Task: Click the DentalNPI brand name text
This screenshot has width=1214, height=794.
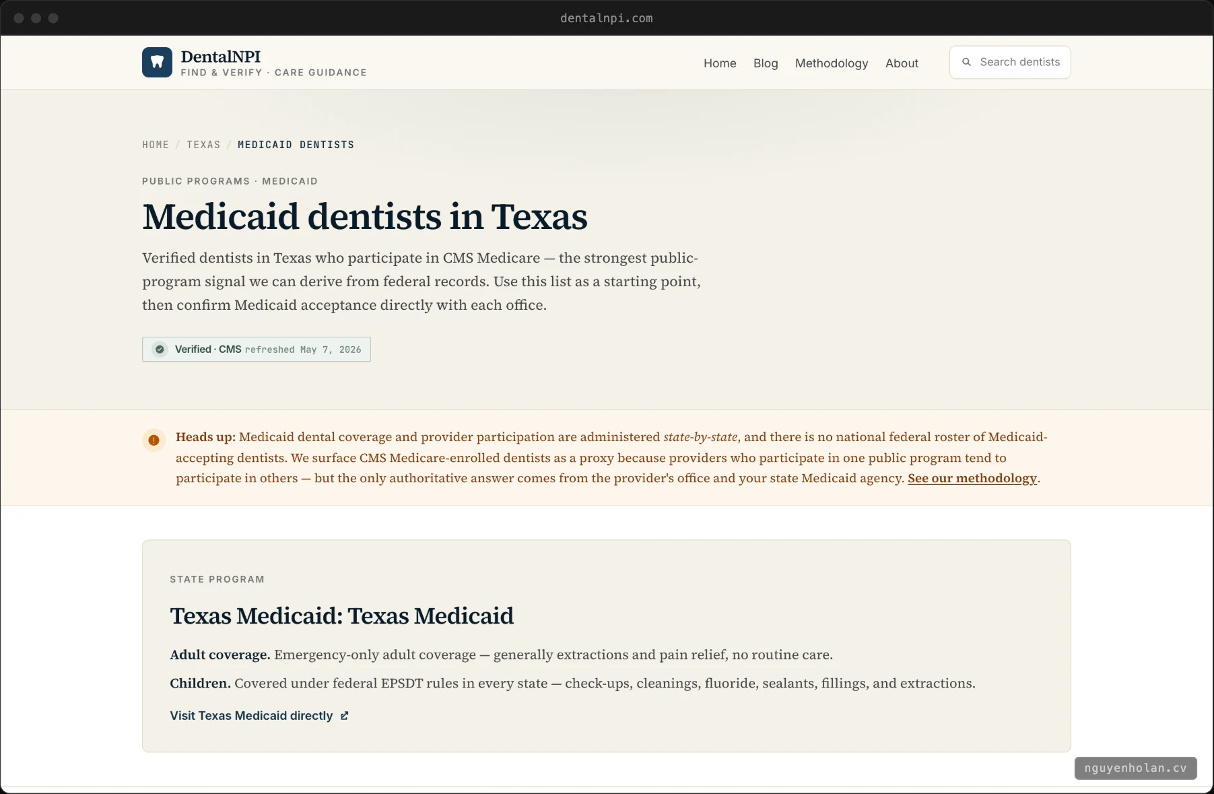Action: (x=220, y=57)
